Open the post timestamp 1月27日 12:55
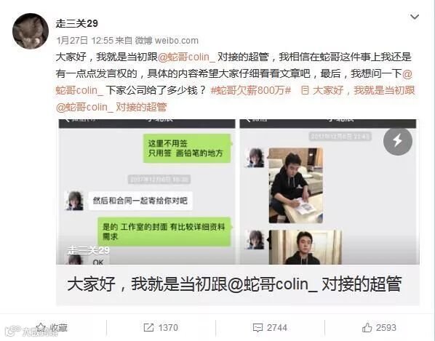The height and width of the screenshot is (341, 435). [85, 41]
